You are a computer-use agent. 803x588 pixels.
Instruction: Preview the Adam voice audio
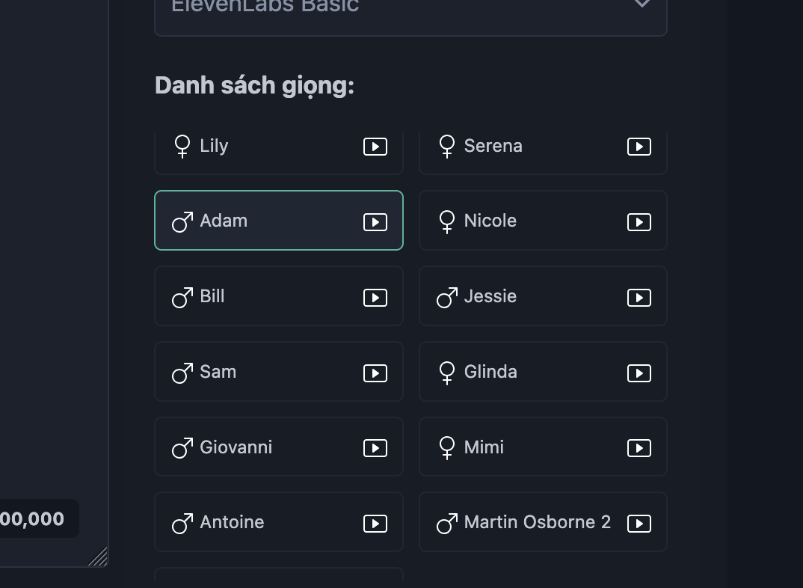375,221
